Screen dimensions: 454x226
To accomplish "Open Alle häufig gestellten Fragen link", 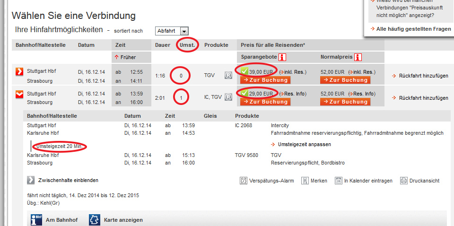I will point(411,29).
